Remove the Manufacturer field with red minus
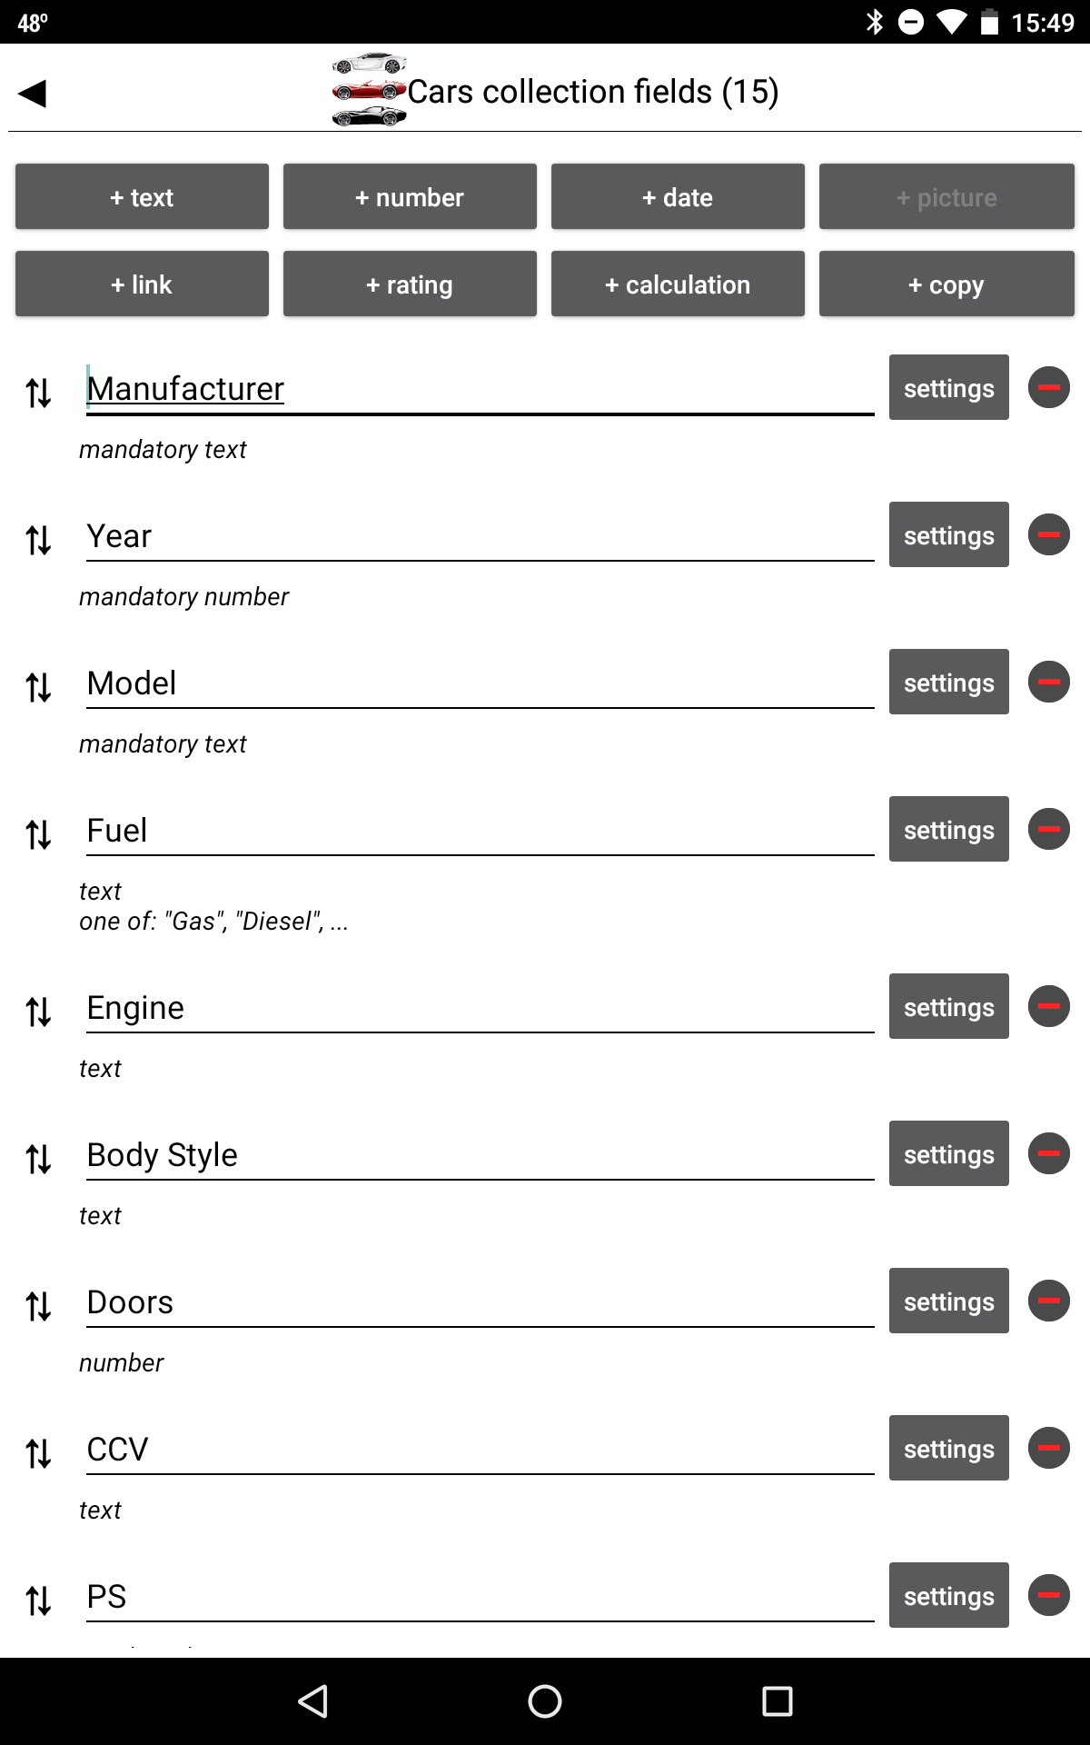This screenshot has width=1090, height=1745. [1048, 387]
